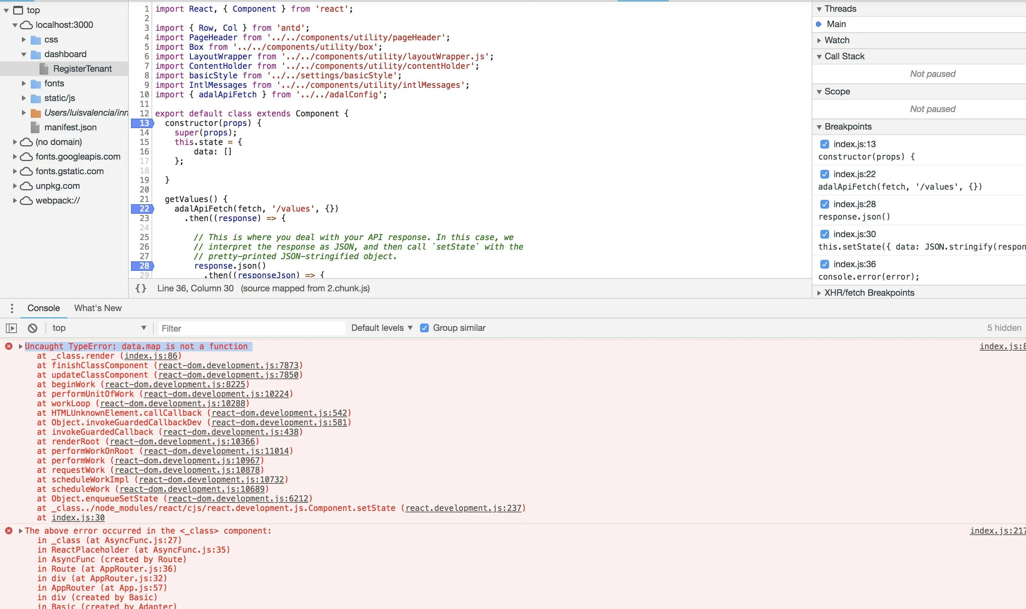
Task: Select the Console tab
Action: click(44, 308)
